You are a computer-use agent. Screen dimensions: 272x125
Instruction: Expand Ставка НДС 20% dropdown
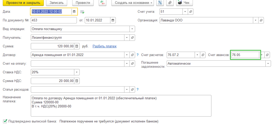click(77, 72)
